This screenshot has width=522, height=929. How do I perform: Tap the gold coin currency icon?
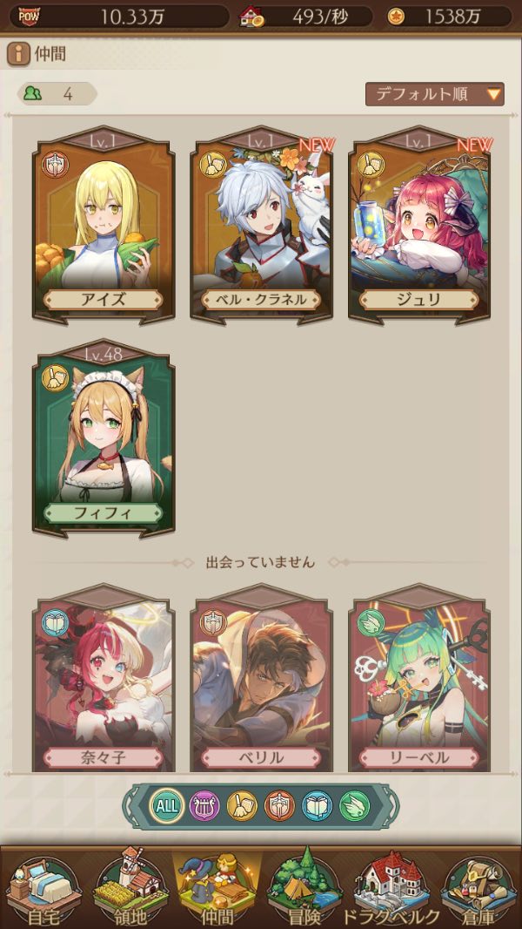click(x=396, y=17)
